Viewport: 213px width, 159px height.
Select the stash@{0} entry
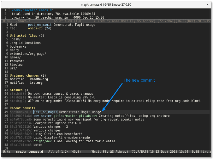18,94
